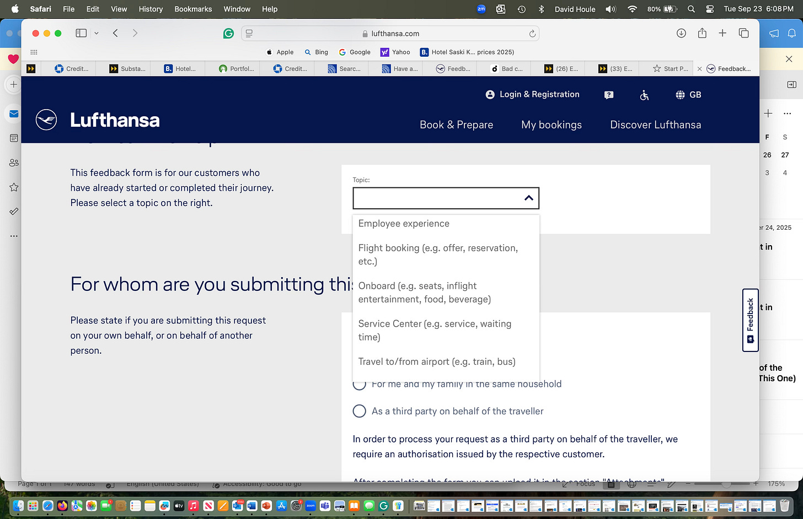This screenshot has height=519, width=803.
Task: Open the Book & Prepare menu
Action: [x=457, y=125]
